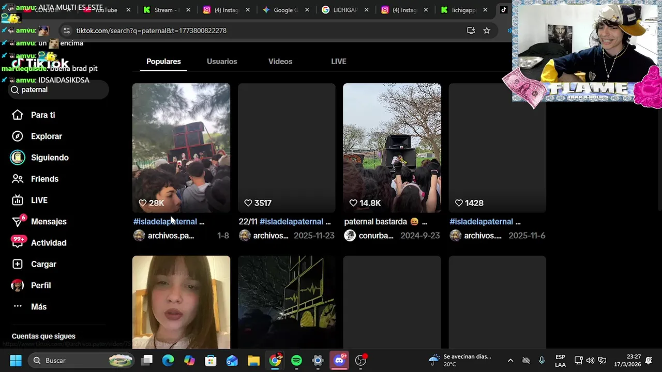Click the Cuentas que sigues heading

coord(43,336)
